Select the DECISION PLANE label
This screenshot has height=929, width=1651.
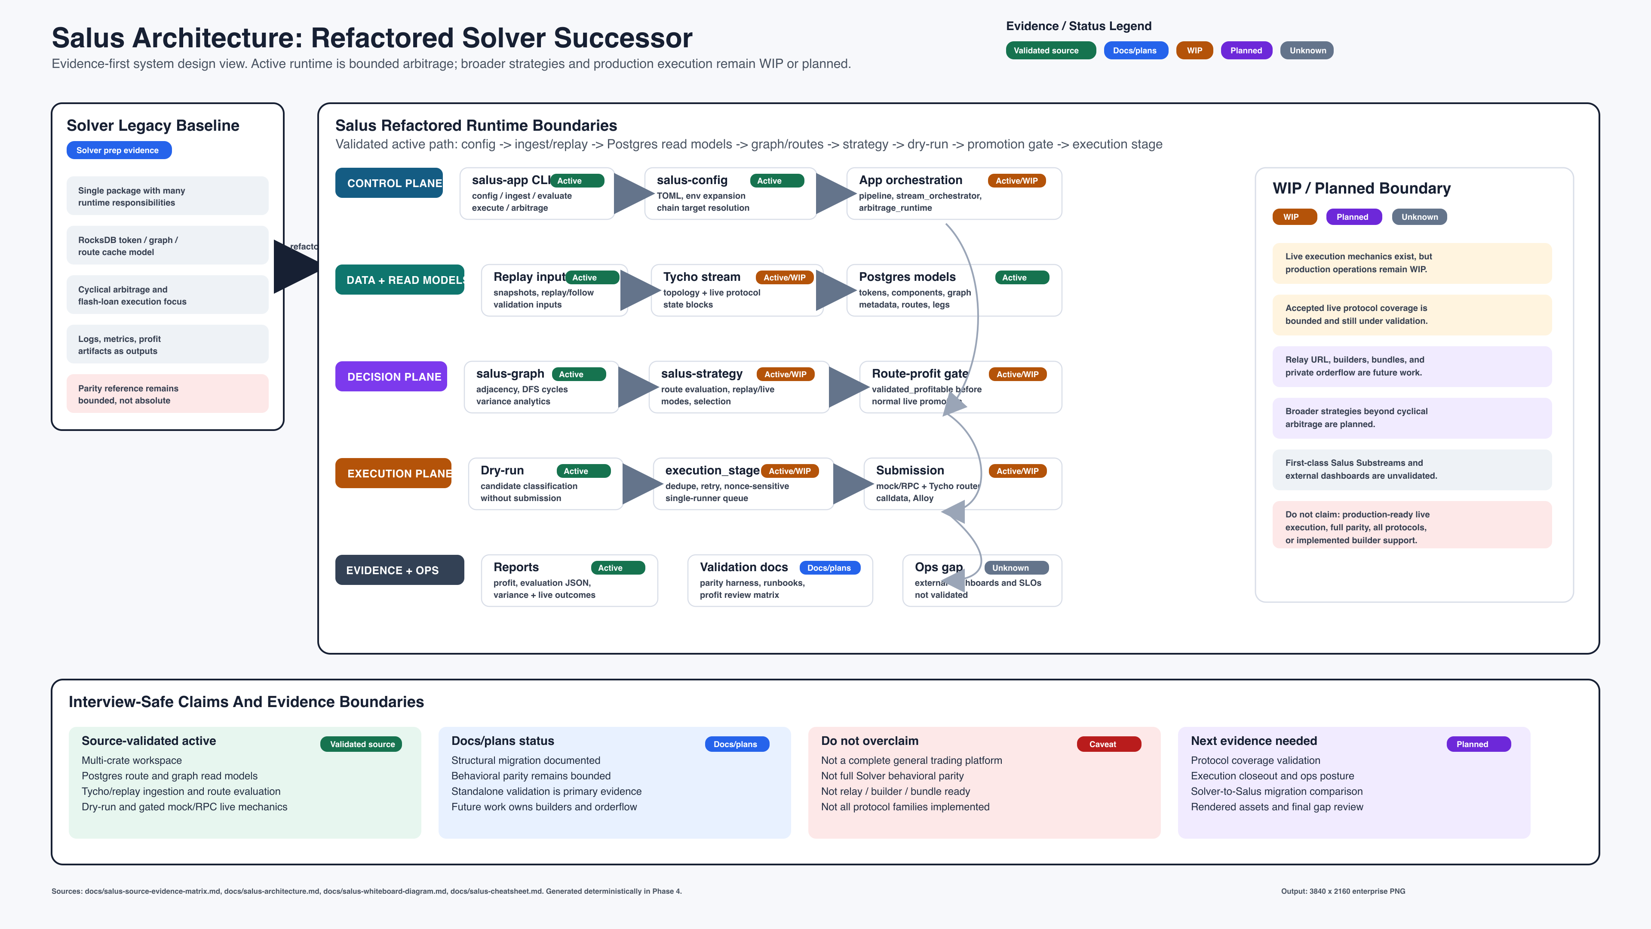(x=391, y=376)
